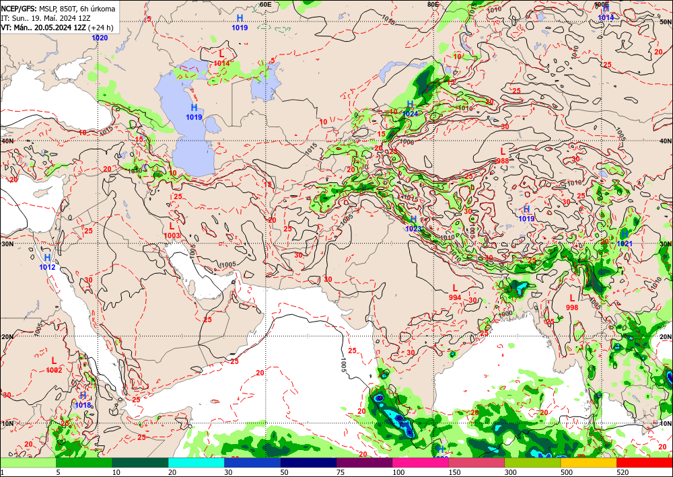Click the salmon 150–300 mm legend swatch
The width and height of the screenshot is (673, 477).
coord(476,463)
